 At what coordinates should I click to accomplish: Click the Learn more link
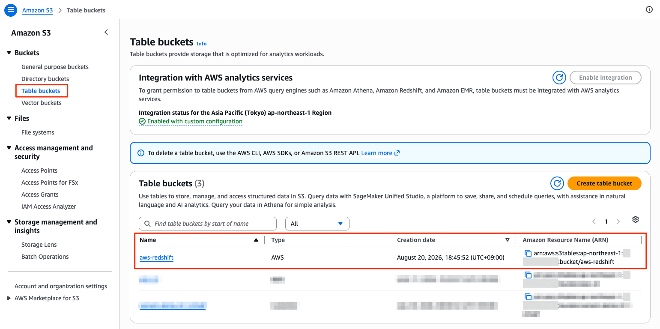coord(377,153)
